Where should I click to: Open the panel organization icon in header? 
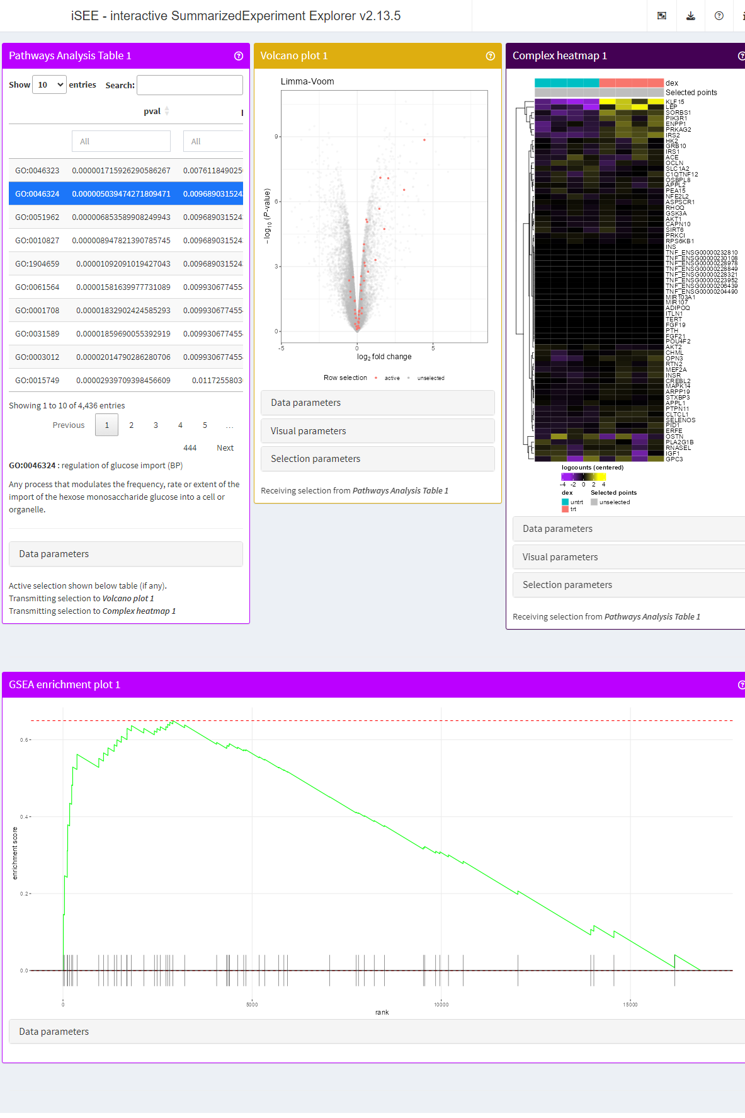(x=662, y=16)
